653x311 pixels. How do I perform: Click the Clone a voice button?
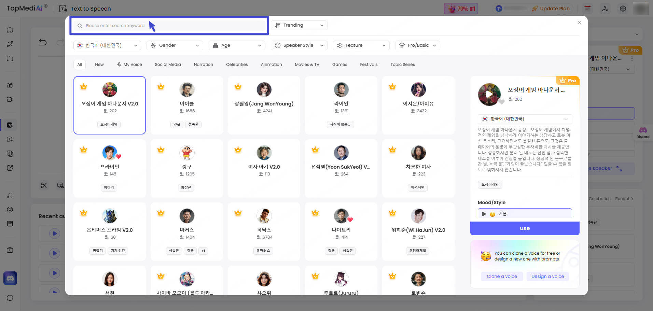click(502, 277)
